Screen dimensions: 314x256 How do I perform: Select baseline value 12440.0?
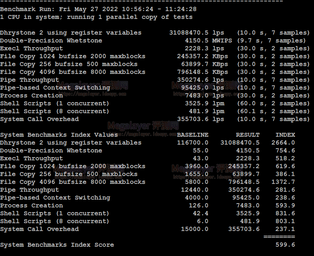click(x=195, y=190)
